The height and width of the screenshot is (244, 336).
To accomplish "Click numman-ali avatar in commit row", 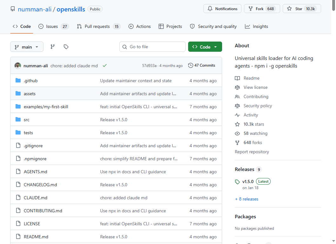I will click(18, 66).
